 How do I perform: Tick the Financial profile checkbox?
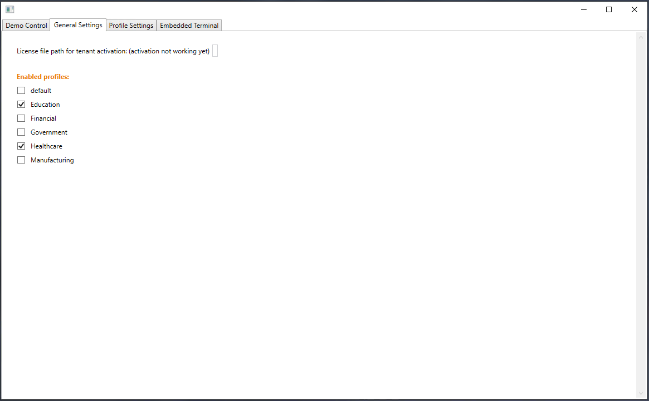click(x=21, y=118)
